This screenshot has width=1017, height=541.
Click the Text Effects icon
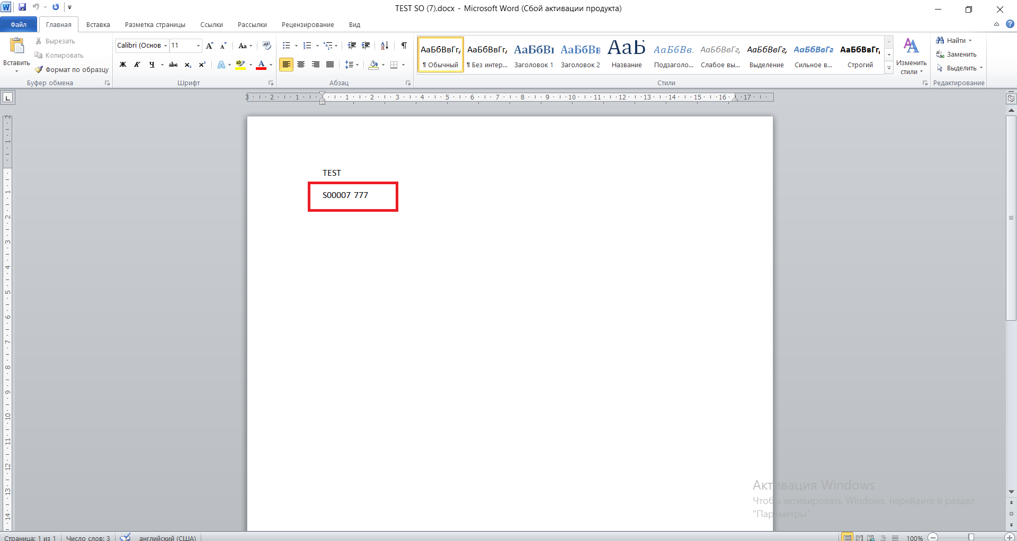(x=221, y=65)
